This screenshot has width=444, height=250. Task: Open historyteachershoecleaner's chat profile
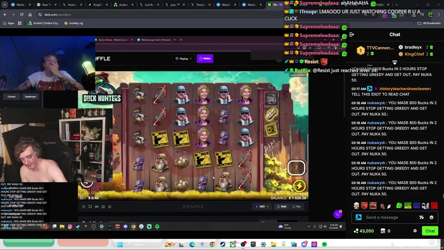point(404,89)
